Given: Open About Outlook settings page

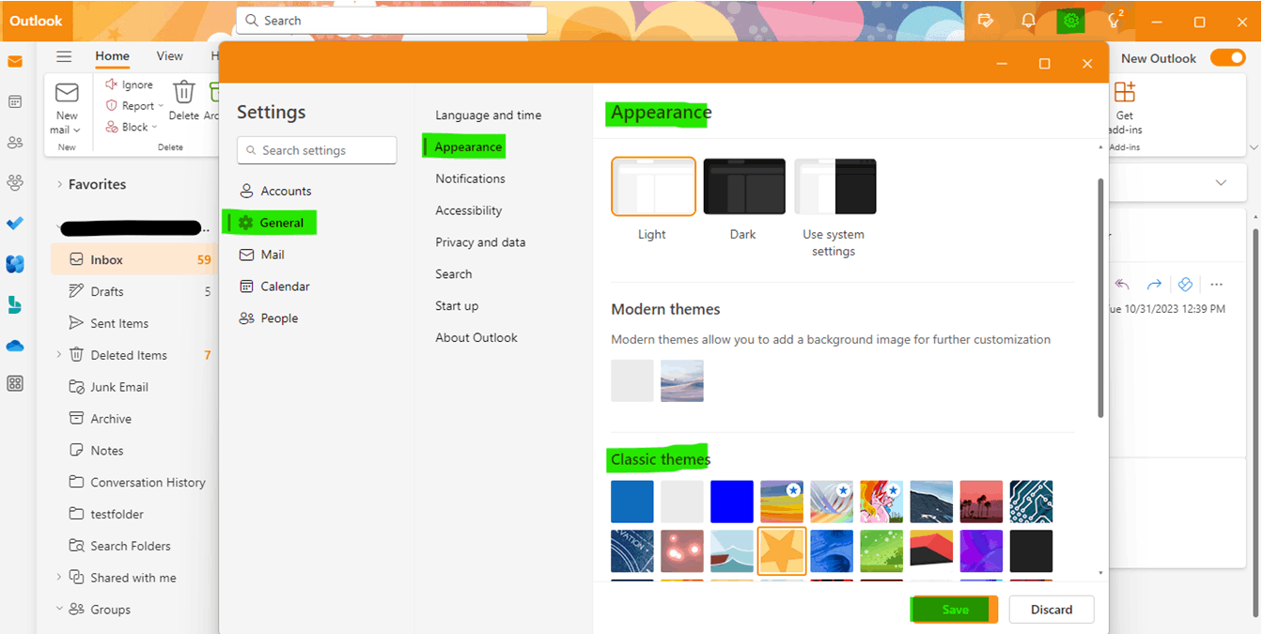Looking at the screenshot, I should (476, 338).
